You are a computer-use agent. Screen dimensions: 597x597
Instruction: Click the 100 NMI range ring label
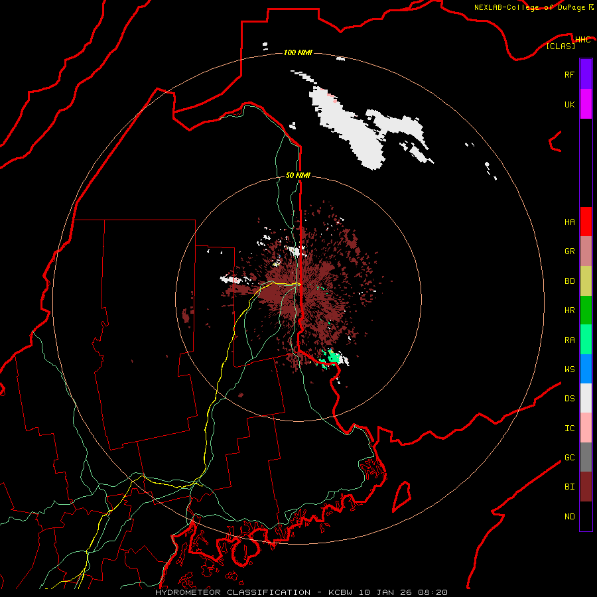click(298, 52)
